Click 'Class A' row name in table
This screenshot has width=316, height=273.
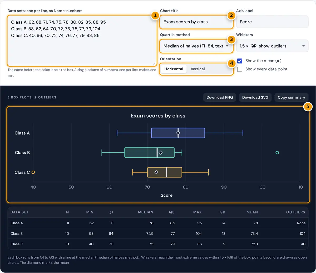[17, 223]
